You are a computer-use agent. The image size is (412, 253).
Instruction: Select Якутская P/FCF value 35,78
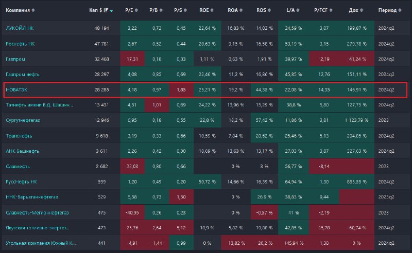pos(324,228)
